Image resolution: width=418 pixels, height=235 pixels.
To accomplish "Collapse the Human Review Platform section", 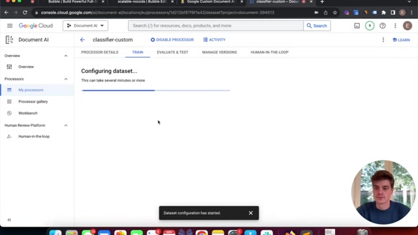I will [66, 125].
